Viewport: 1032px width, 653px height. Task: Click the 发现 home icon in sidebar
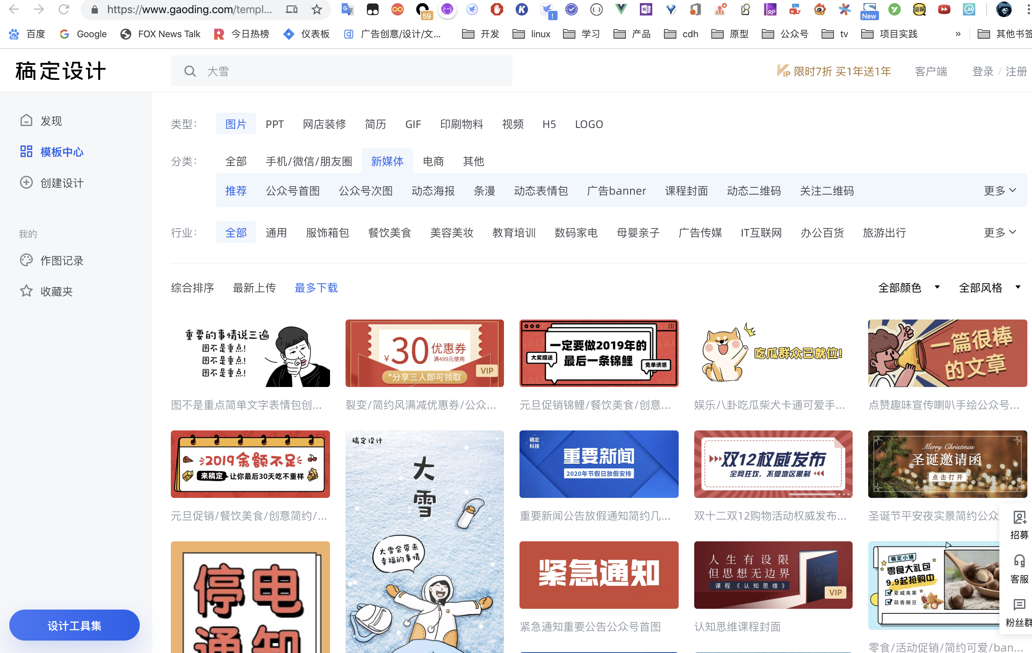[x=26, y=121]
